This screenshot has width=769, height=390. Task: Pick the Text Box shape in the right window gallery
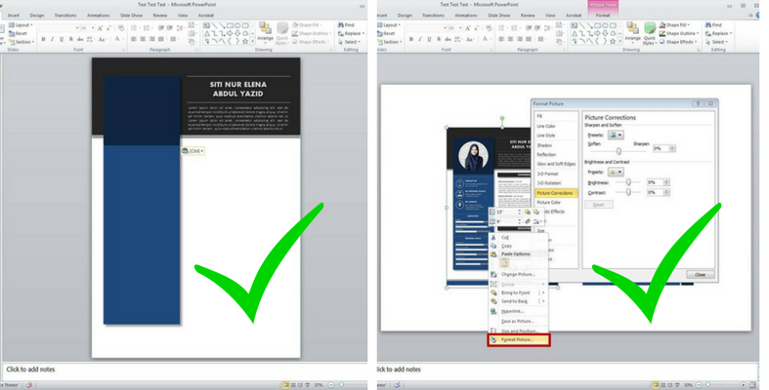point(575,25)
